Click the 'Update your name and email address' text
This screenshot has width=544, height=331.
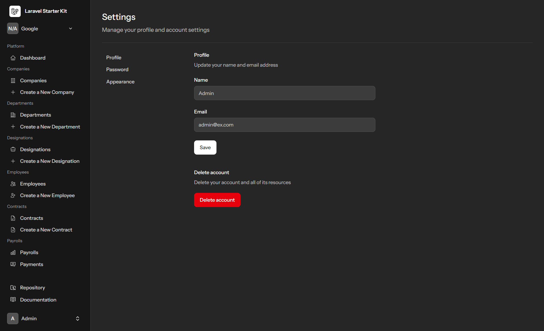(236, 65)
